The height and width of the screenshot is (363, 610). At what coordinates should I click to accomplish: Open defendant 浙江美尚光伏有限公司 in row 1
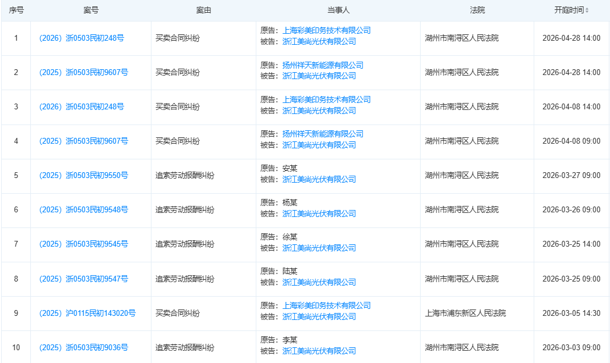[x=319, y=41]
